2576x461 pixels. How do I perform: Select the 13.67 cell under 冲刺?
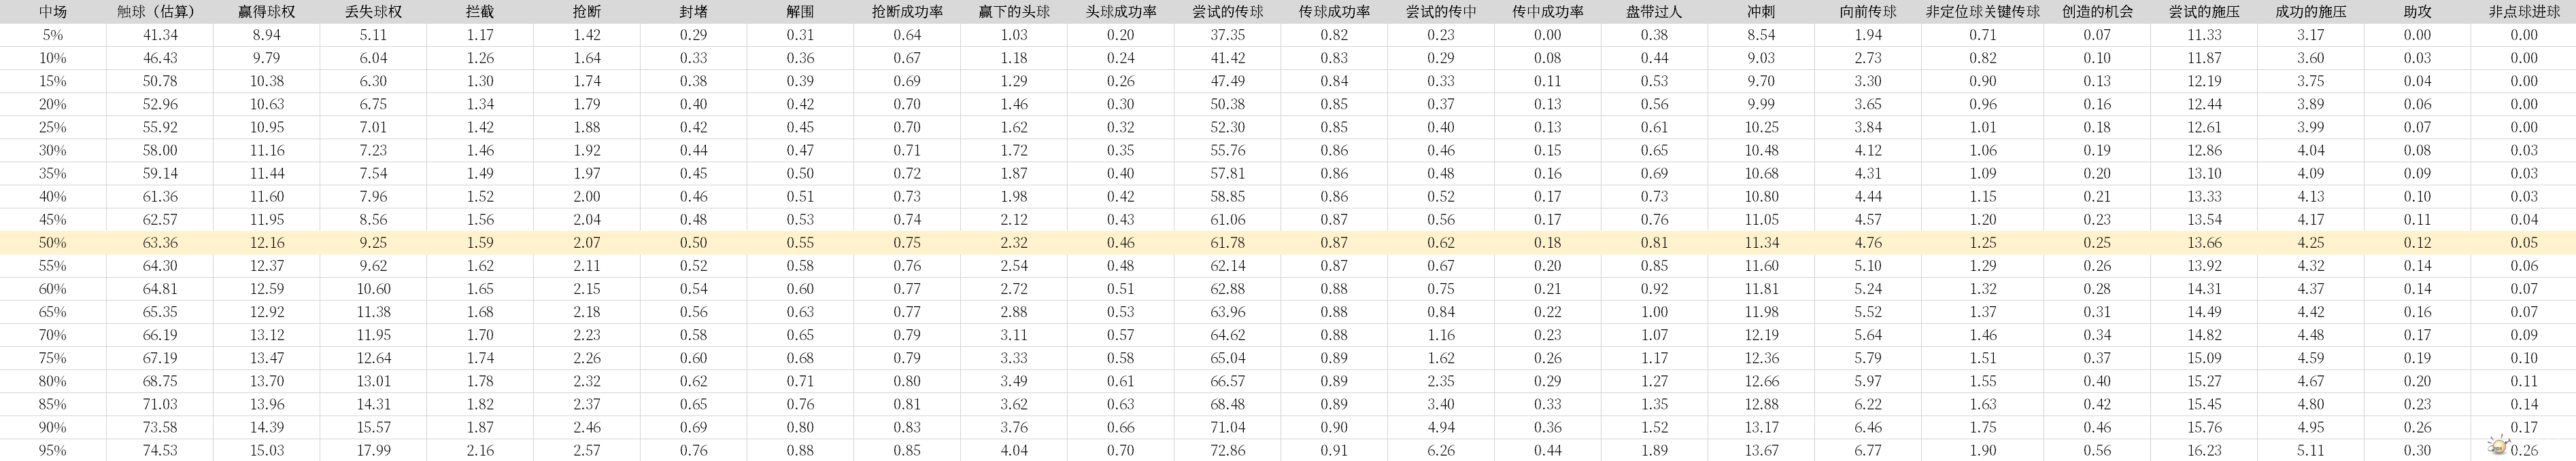(x=1761, y=450)
